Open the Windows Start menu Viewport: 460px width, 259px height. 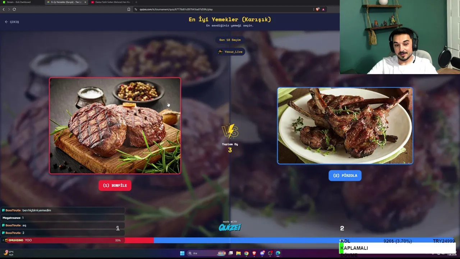(x=182, y=253)
